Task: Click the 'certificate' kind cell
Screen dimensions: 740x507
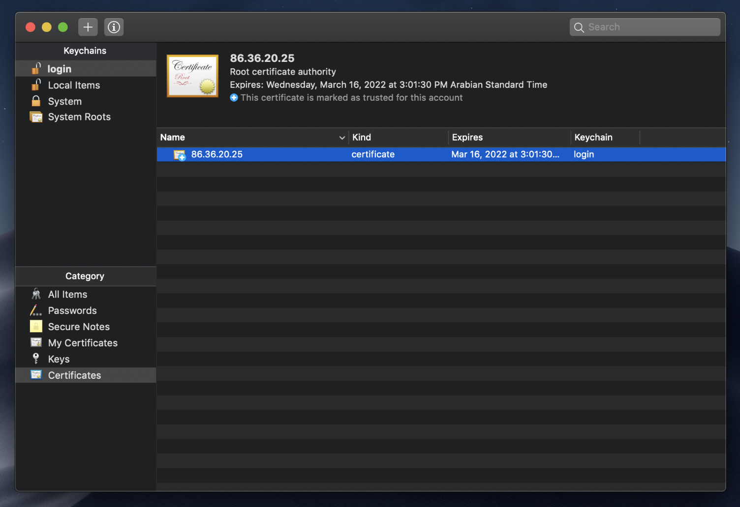Action: point(373,154)
